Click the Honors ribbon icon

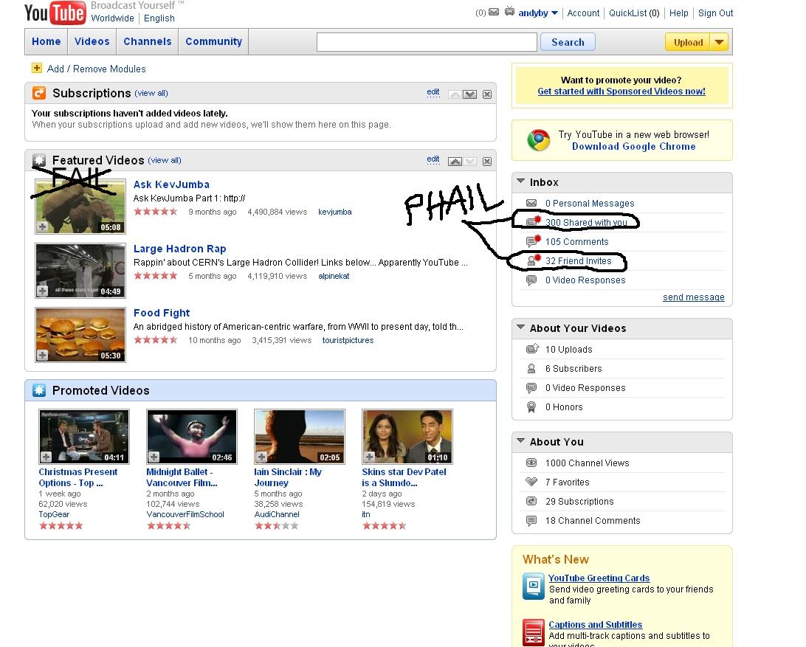[531, 407]
